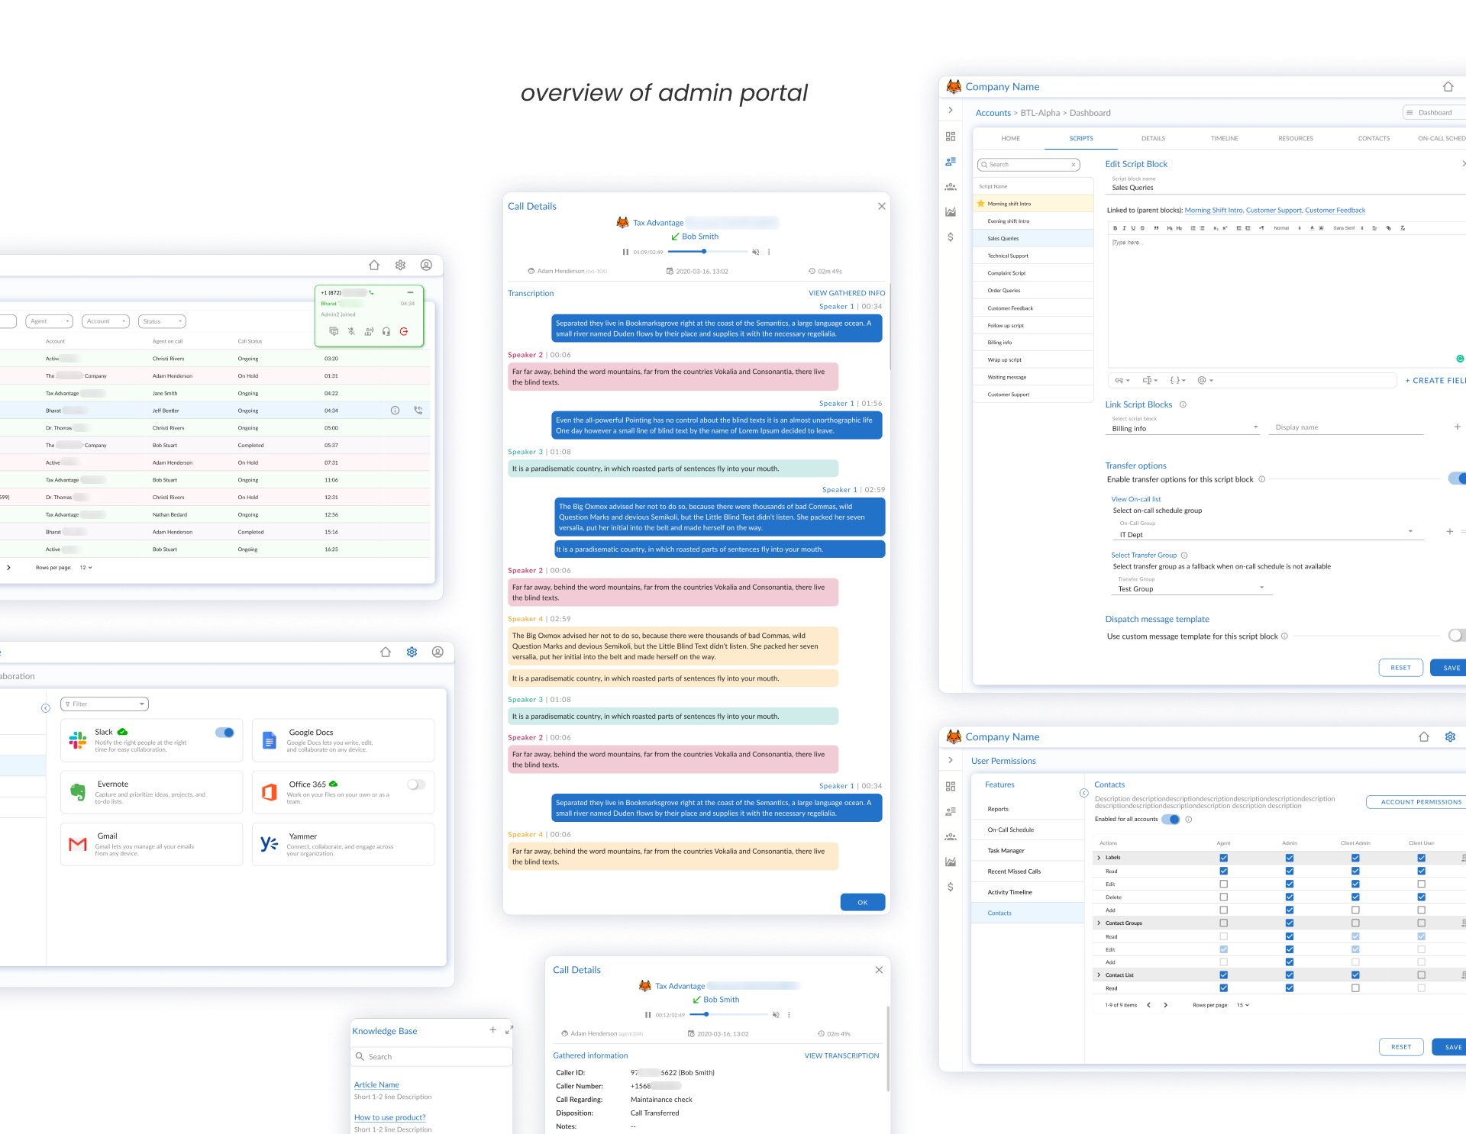
Task: Click the end call red icon in call popup
Action: tap(404, 331)
